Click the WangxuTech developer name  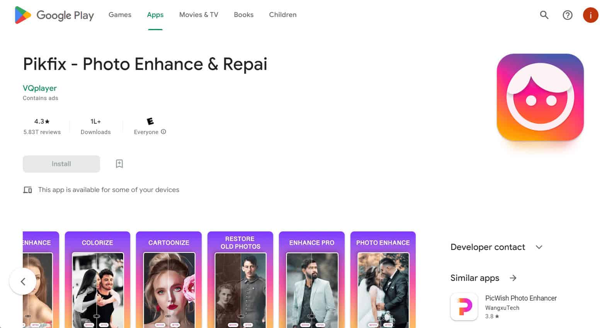[502, 308]
